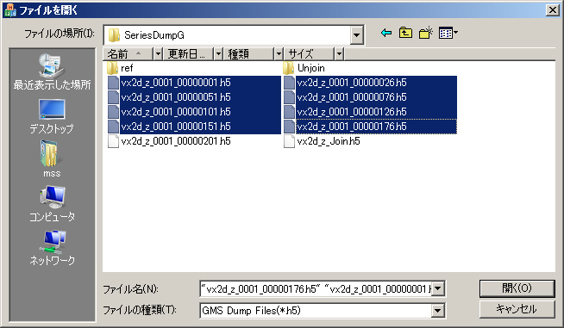Image resolution: width=564 pixels, height=328 pixels.
Task: Select the ref folder
Action: pos(121,68)
